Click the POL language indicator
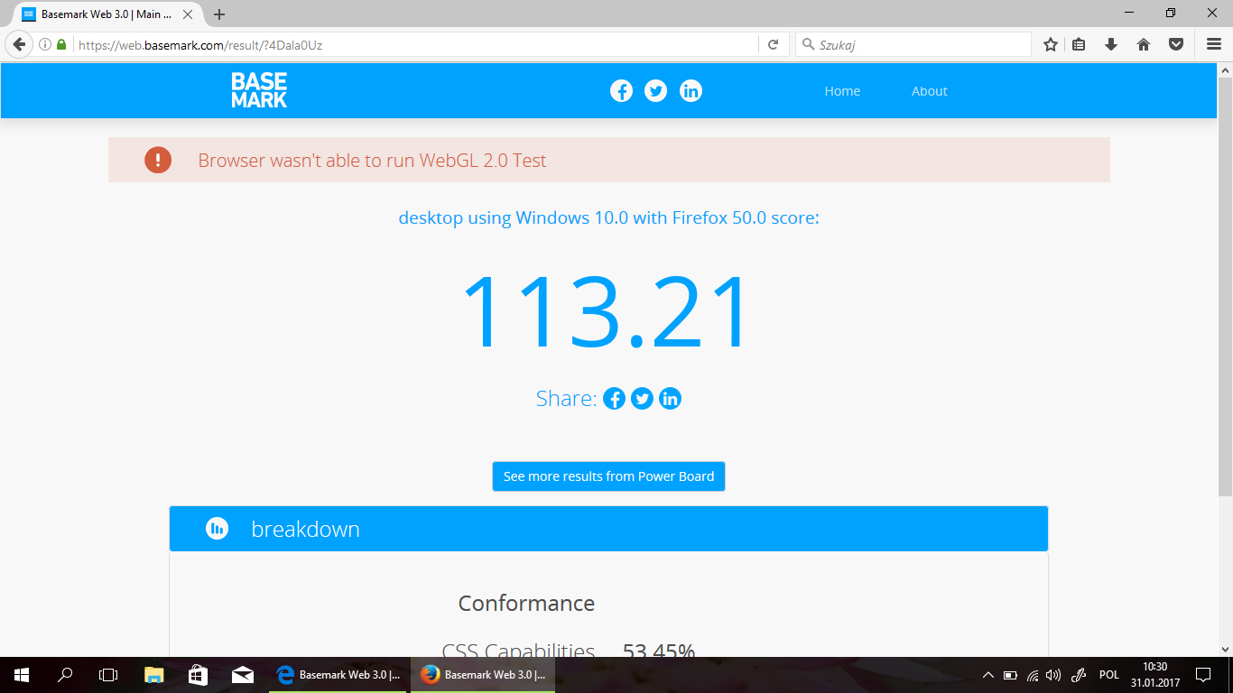 (1109, 675)
